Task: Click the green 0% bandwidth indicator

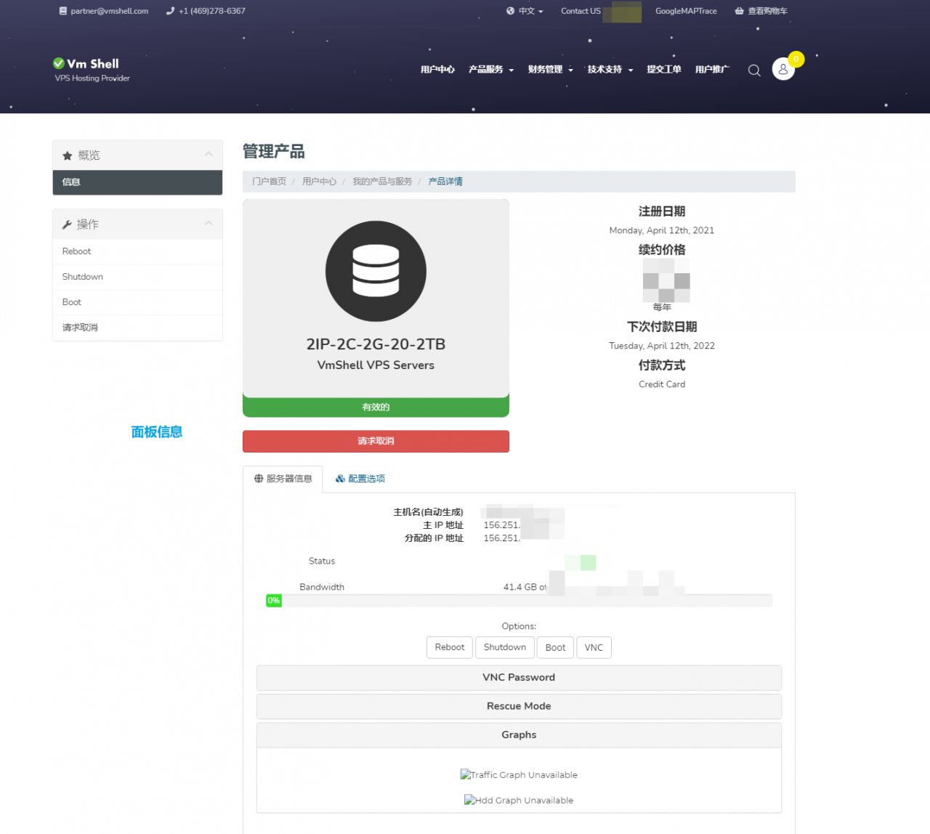Action: tap(273, 601)
